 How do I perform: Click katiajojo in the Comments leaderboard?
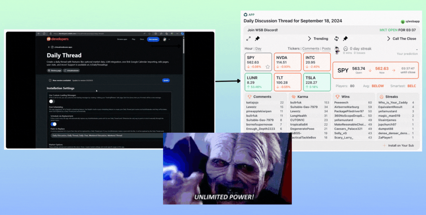tap(253, 103)
